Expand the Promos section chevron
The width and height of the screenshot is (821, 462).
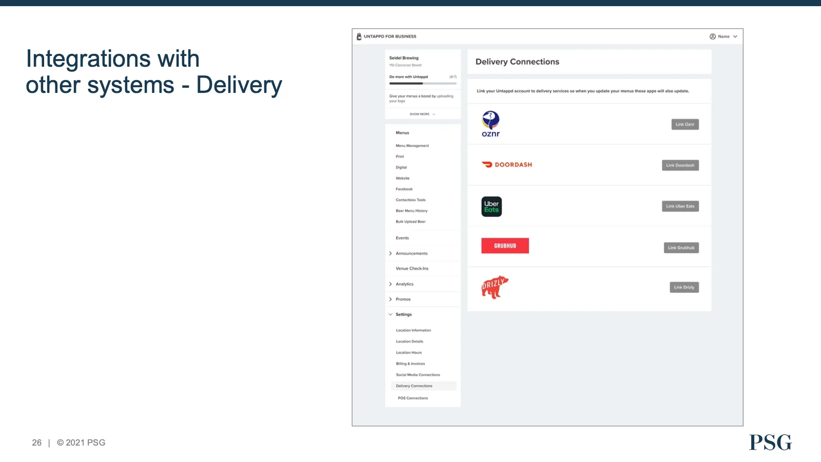pyautogui.click(x=390, y=299)
